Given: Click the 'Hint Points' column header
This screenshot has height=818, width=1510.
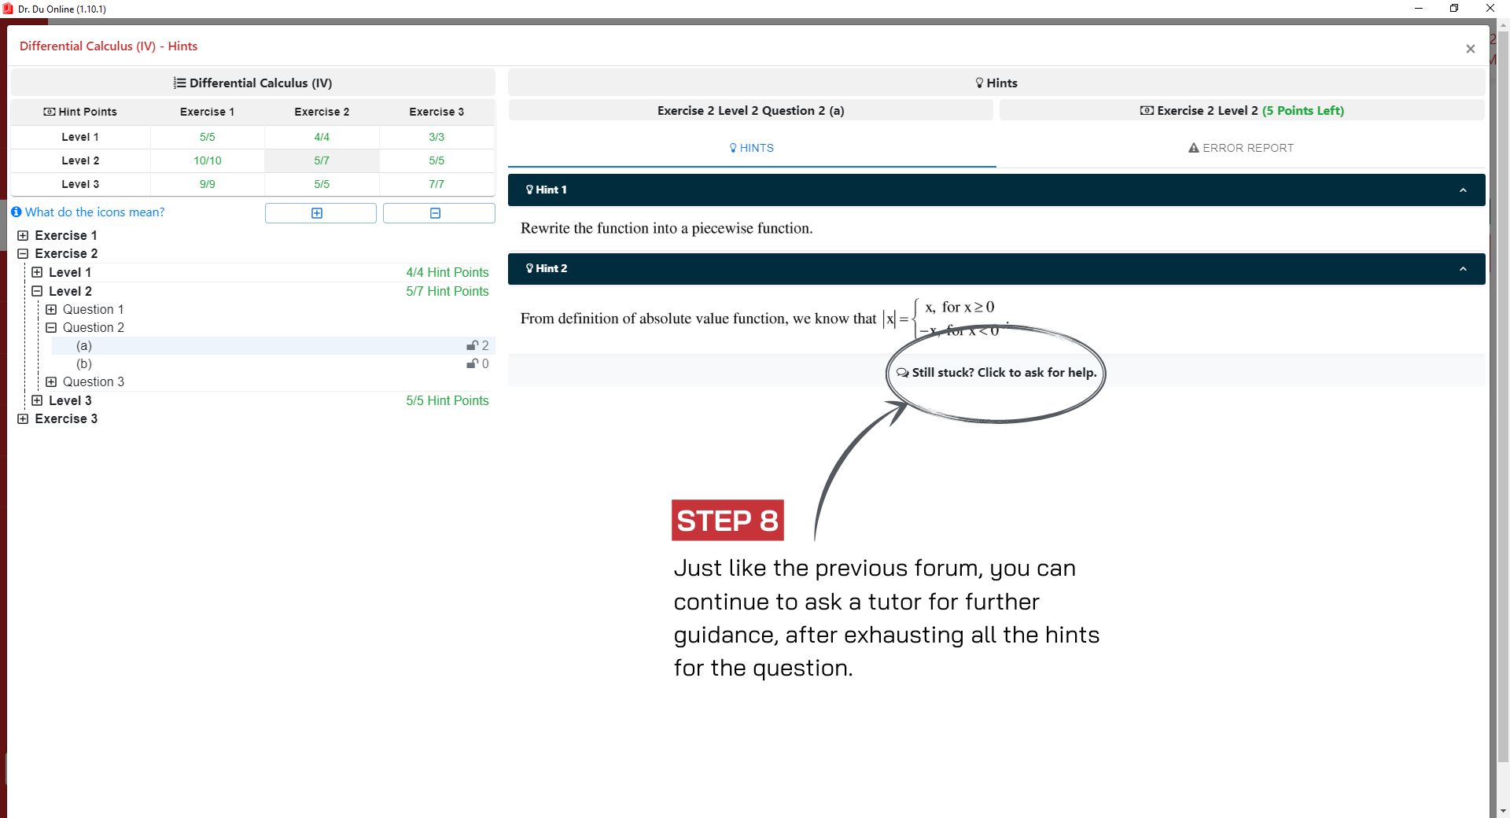Looking at the screenshot, I should point(80,112).
